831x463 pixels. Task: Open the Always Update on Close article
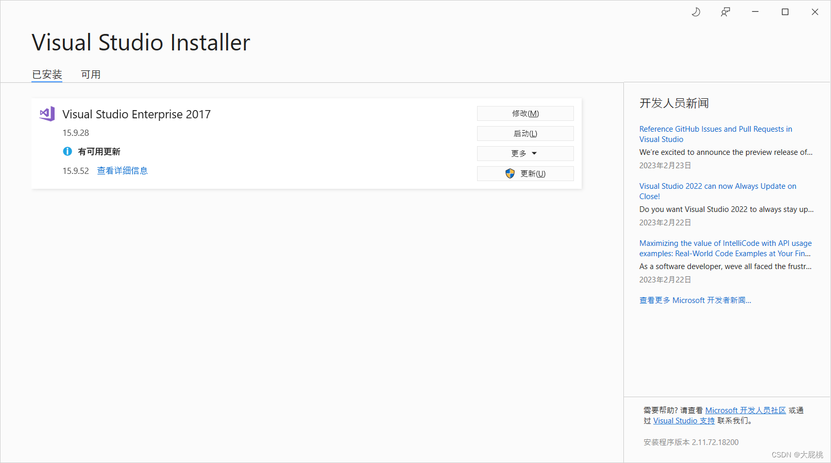718,191
